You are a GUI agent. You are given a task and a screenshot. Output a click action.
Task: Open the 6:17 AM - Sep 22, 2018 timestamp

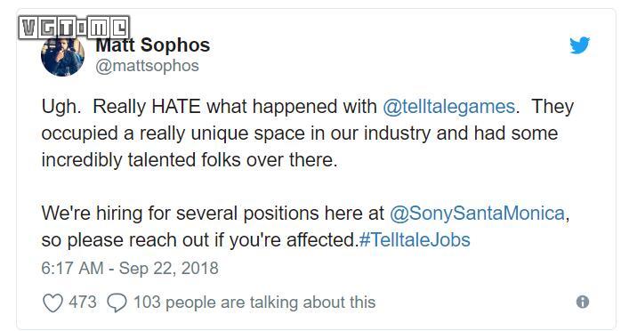click(130, 268)
